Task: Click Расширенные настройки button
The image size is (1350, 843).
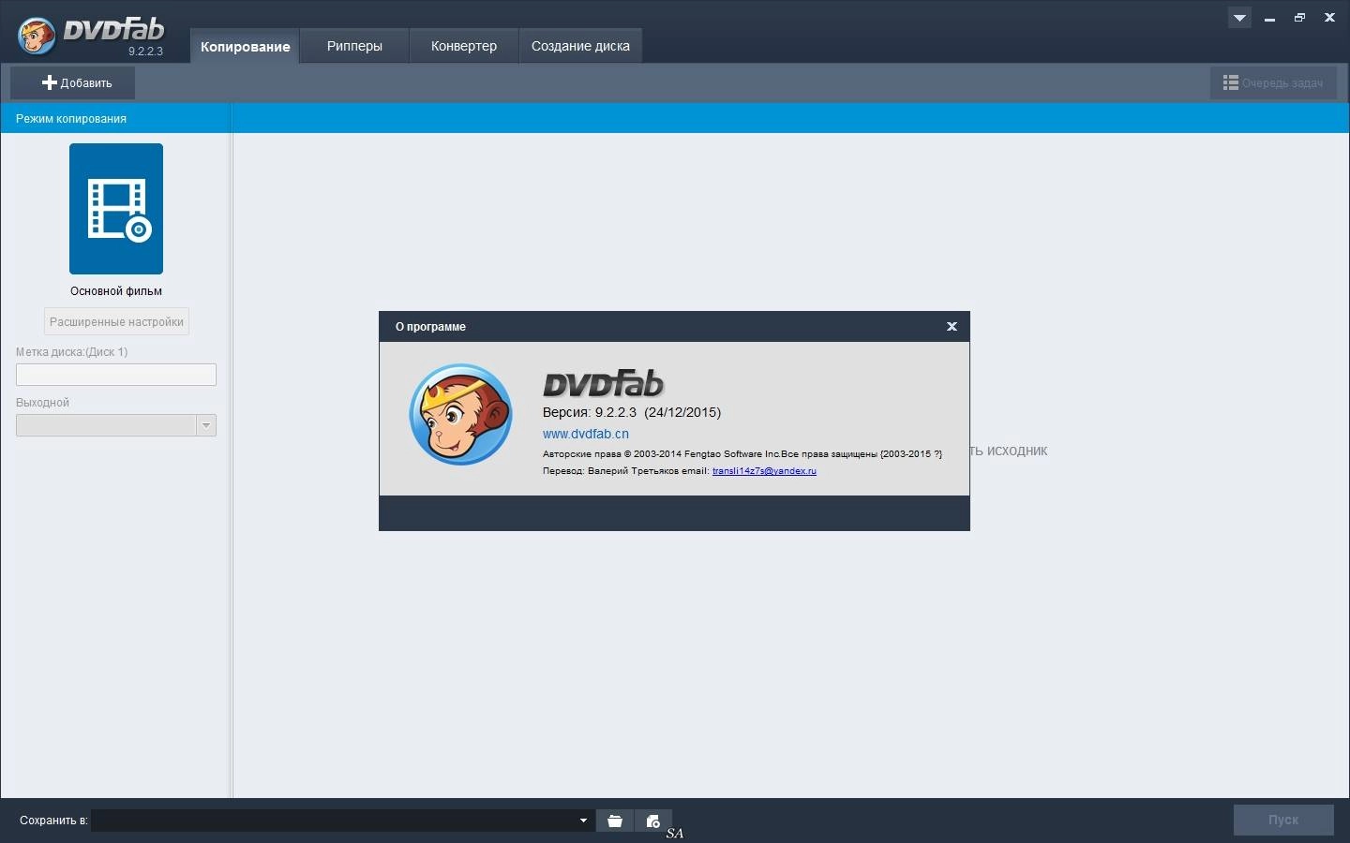Action: click(116, 321)
